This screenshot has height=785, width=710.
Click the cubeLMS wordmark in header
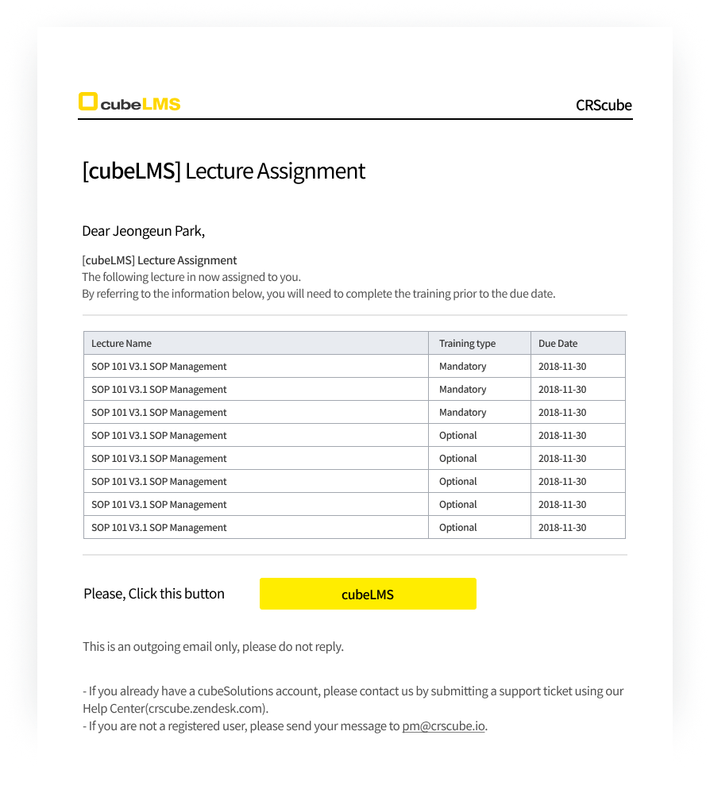pos(141,104)
